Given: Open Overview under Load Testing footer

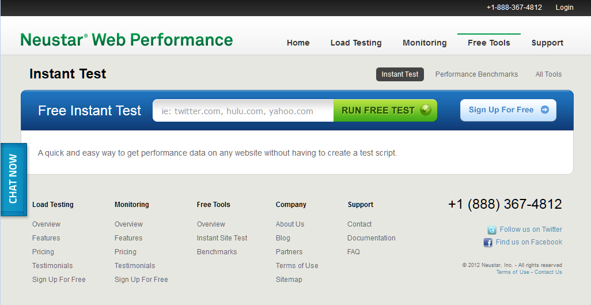Looking at the screenshot, I should tap(46, 224).
